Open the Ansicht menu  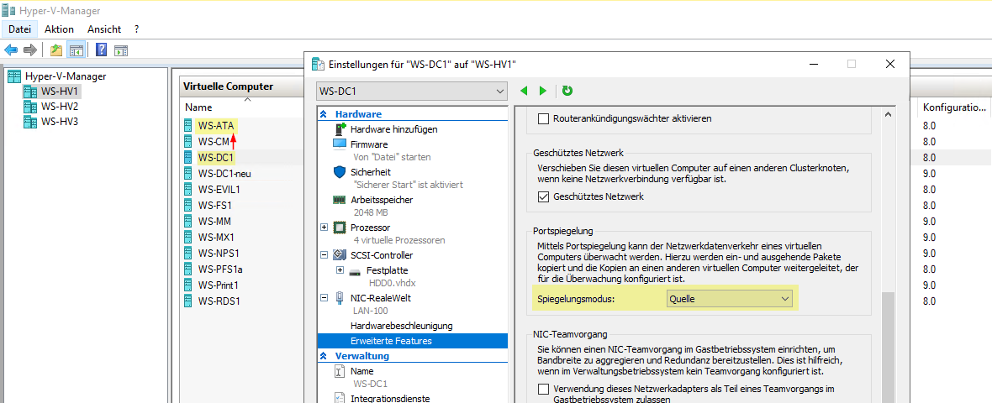(x=104, y=29)
